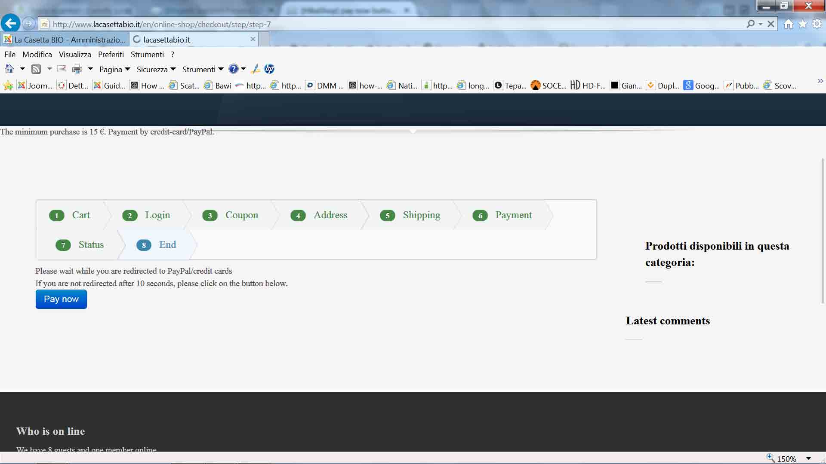
Task: Click the printer icon in toolbar
Action: pos(77,69)
